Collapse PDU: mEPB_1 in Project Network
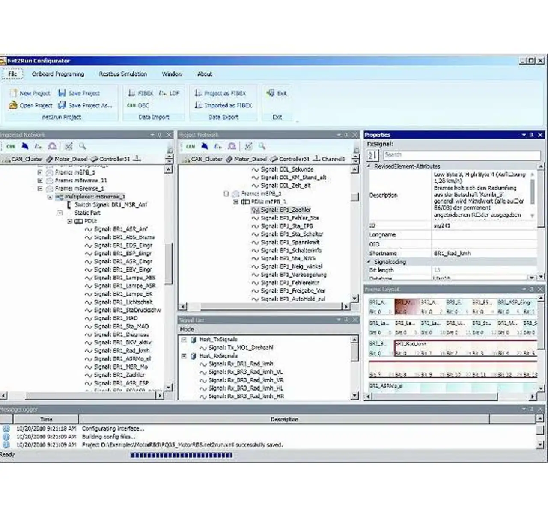 pos(236,201)
